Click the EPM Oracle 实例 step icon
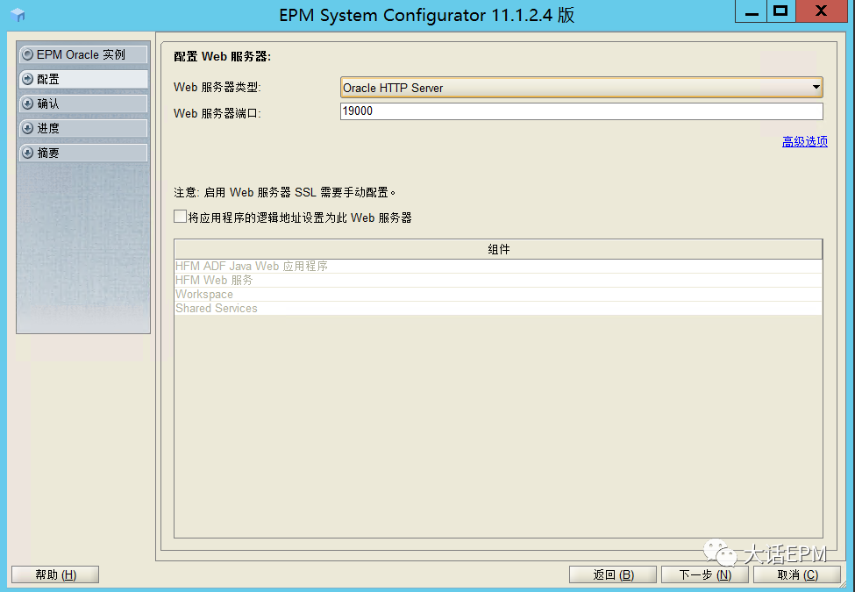Viewport: 855px width, 592px height. point(27,54)
